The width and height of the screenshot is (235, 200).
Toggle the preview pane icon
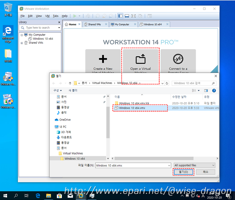[x=206, y=91]
